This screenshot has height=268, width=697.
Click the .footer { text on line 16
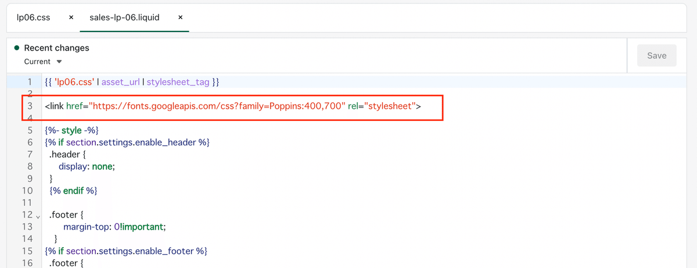click(67, 263)
